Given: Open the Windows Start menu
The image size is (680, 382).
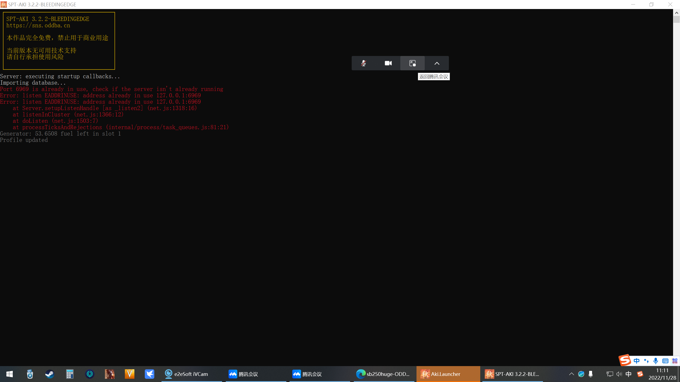Looking at the screenshot, I should 10,374.
